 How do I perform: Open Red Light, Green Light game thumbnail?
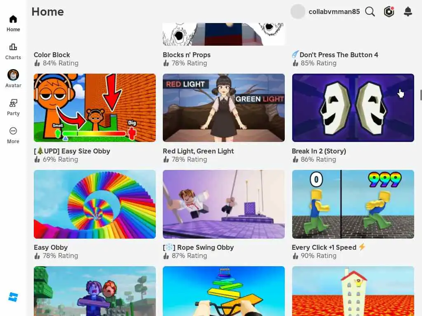tap(224, 108)
